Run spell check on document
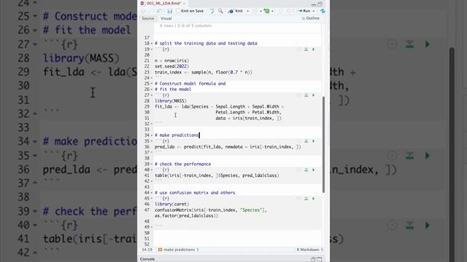Screen dimensions: 467x262 (212, 11)
